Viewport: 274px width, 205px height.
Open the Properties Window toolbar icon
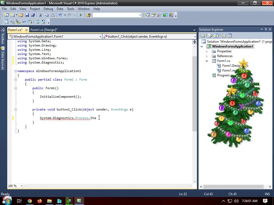(x=153, y=15)
